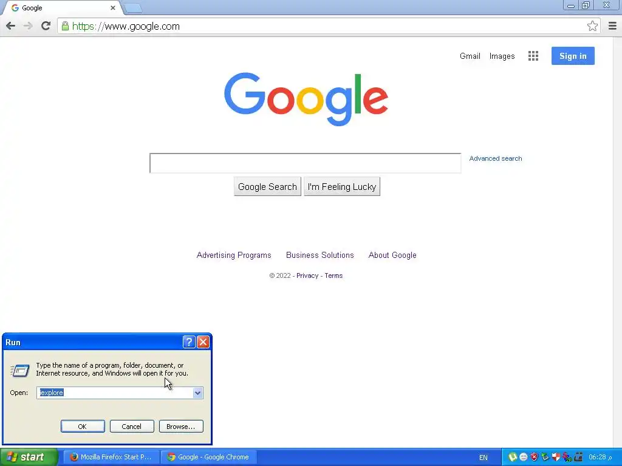Click the dark monitor tray icon beside clock
Image resolution: width=622 pixels, height=466 pixels.
coord(578,457)
